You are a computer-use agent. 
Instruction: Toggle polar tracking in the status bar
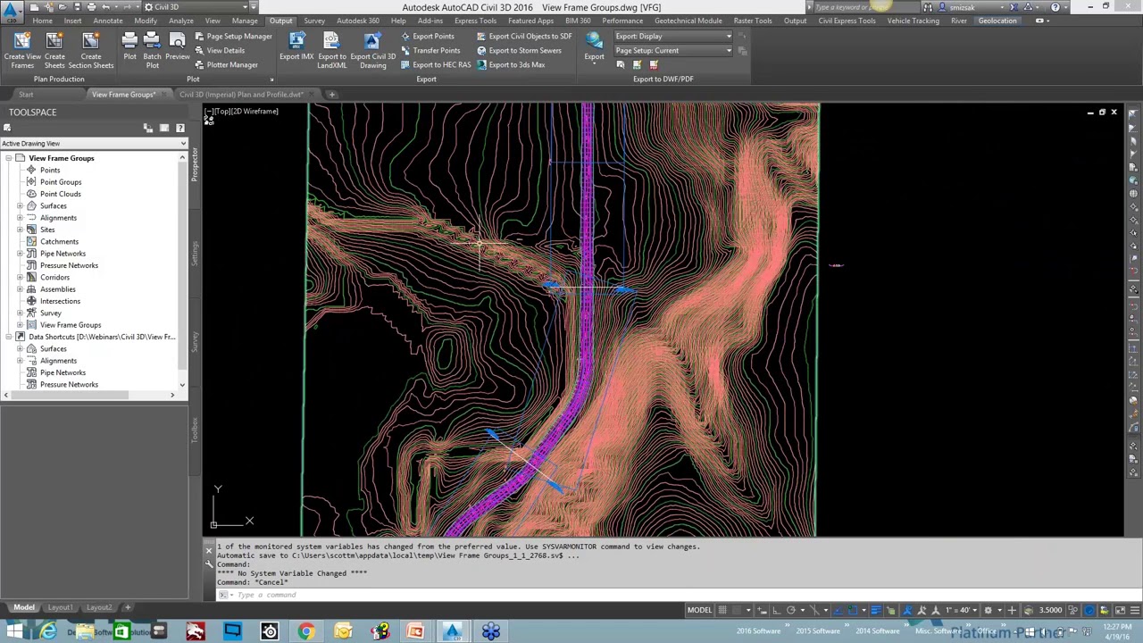click(x=791, y=610)
